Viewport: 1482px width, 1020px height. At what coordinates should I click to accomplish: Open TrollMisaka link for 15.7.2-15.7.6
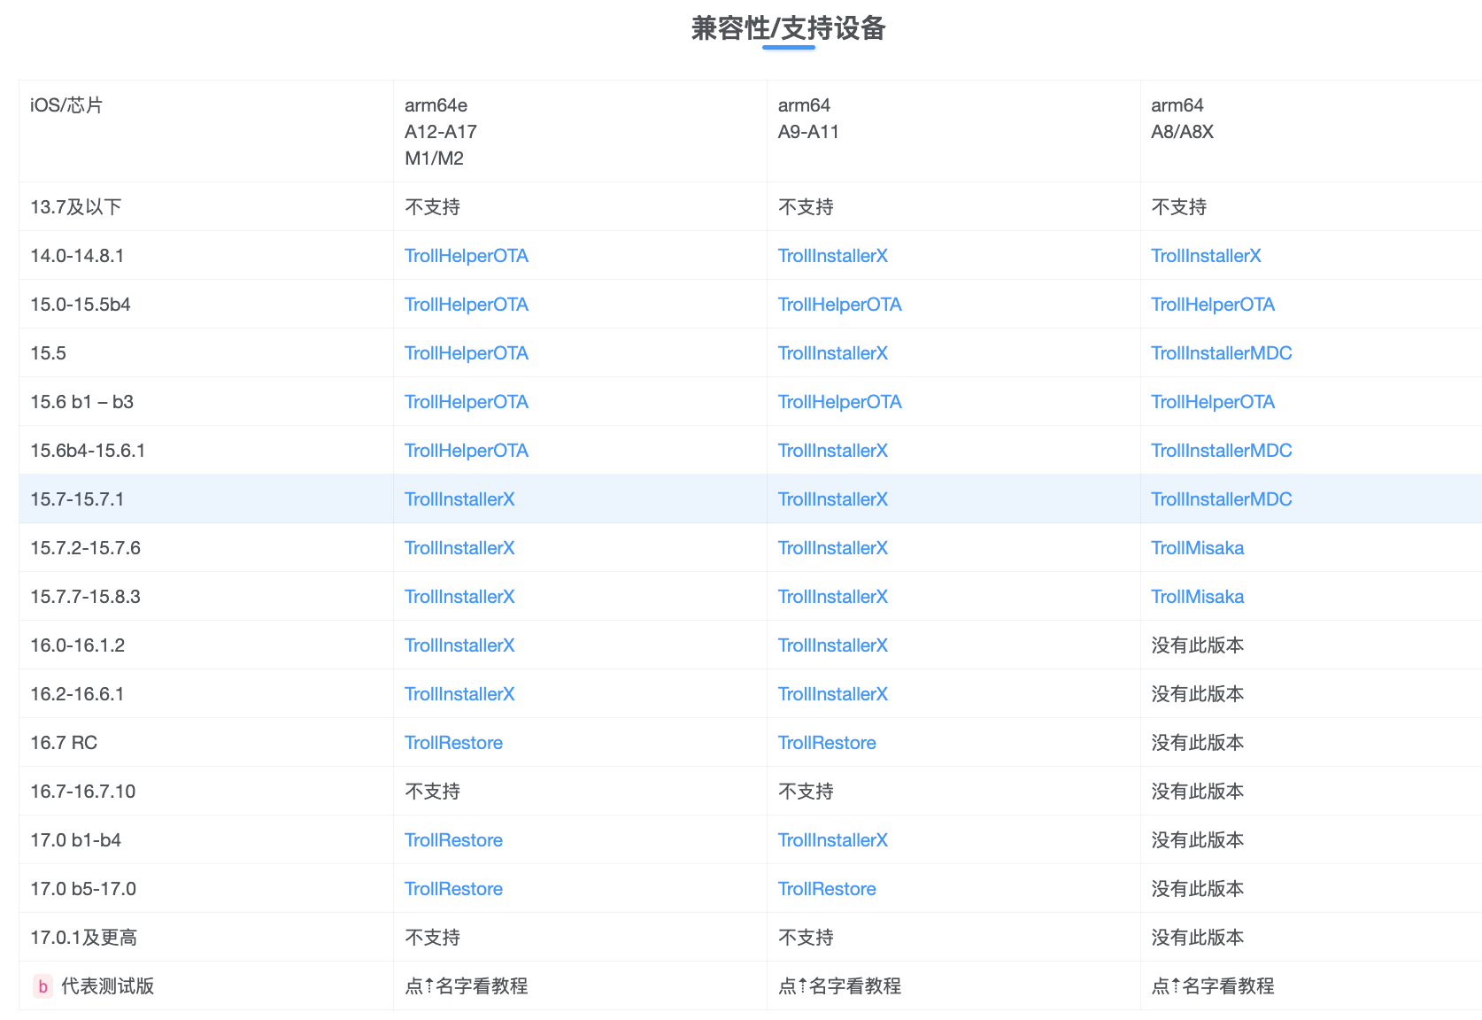1198,548
